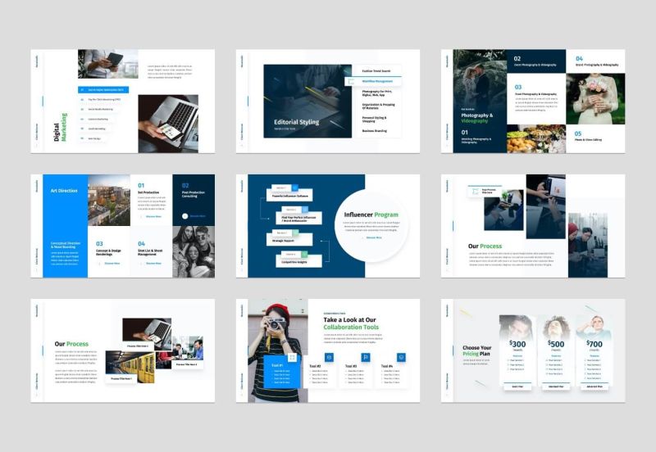Screen dimensions: 656x452
Task: Click the green Collaboration Tools text
Action: pyautogui.click(x=351, y=327)
